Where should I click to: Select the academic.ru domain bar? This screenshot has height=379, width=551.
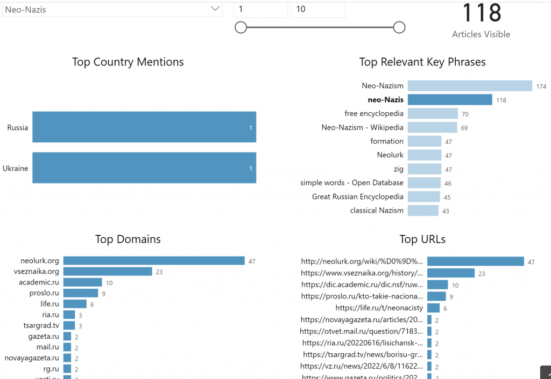pos(82,282)
